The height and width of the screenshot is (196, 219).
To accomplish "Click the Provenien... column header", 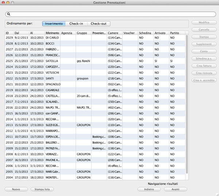I will (99, 33).
